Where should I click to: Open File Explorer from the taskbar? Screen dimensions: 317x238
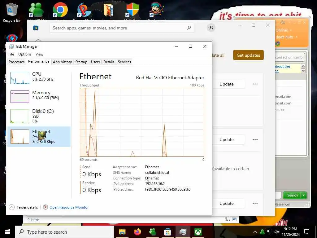click(x=122, y=232)
